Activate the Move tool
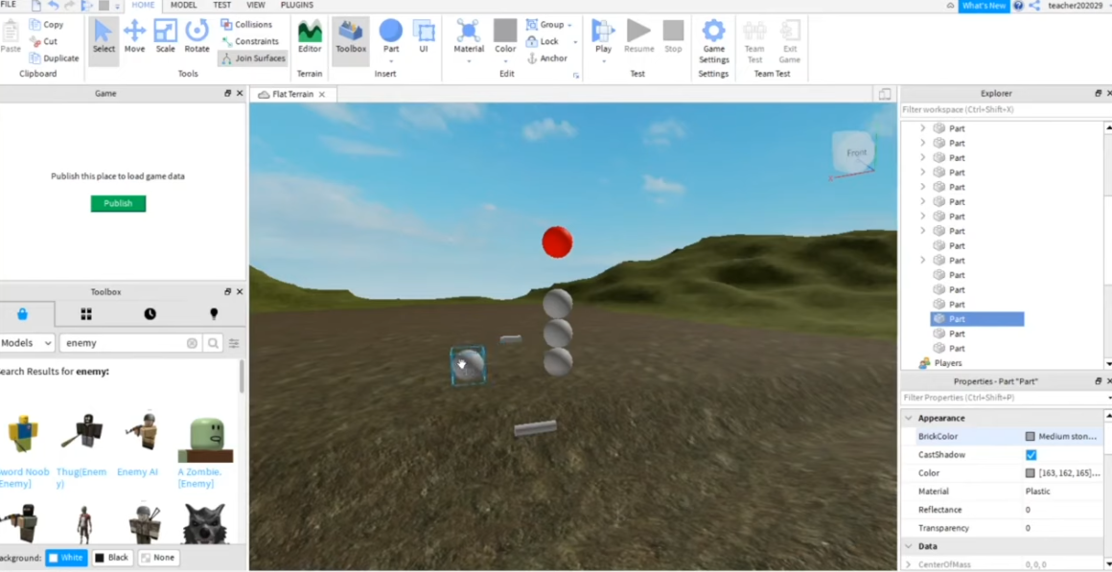This screenshot has width=1112, height=572. 134,36
